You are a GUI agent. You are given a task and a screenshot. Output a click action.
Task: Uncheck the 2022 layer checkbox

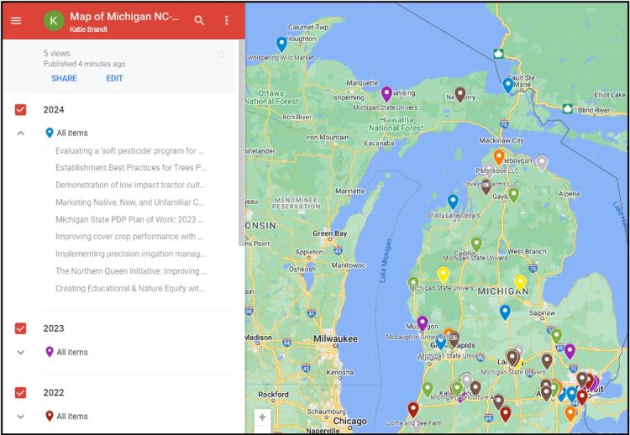20,392
